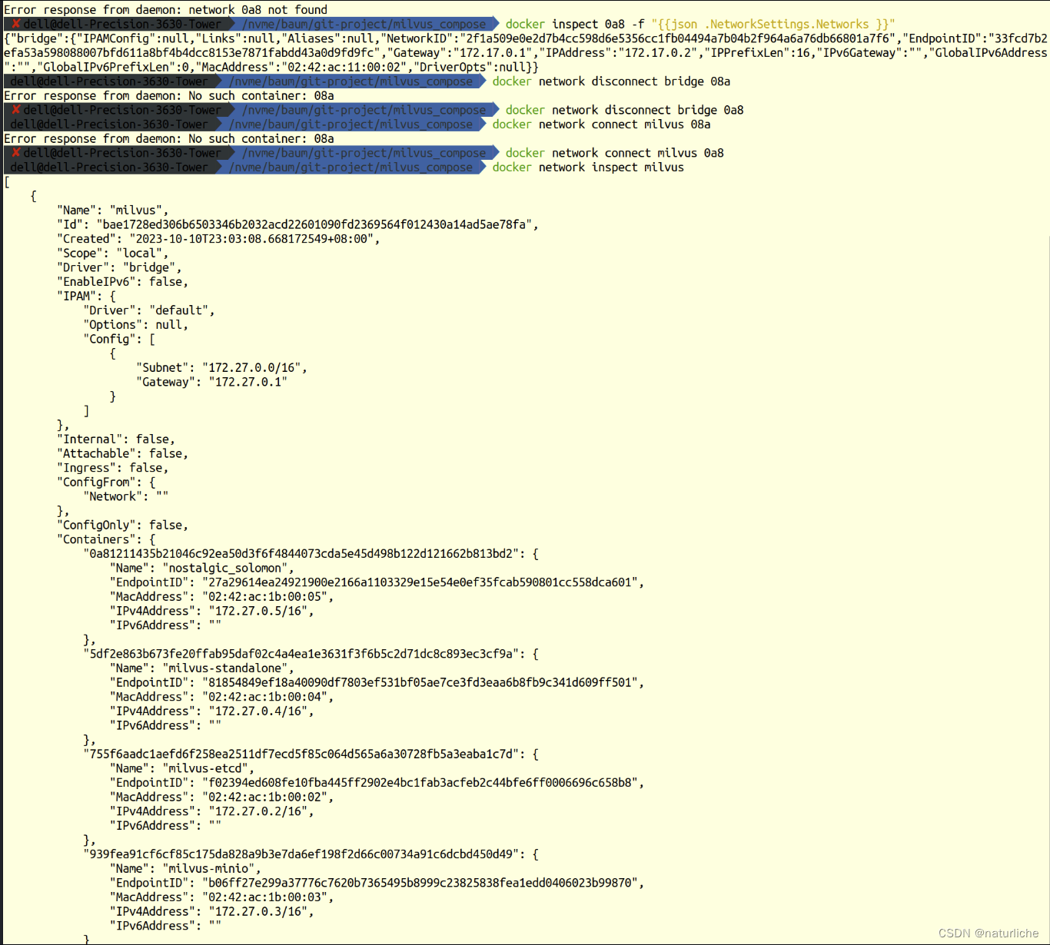1050x945 pixels.
Task: Click the red X icon before 'disconnect bridge 0a8' prompt
Action: [15, 110]
